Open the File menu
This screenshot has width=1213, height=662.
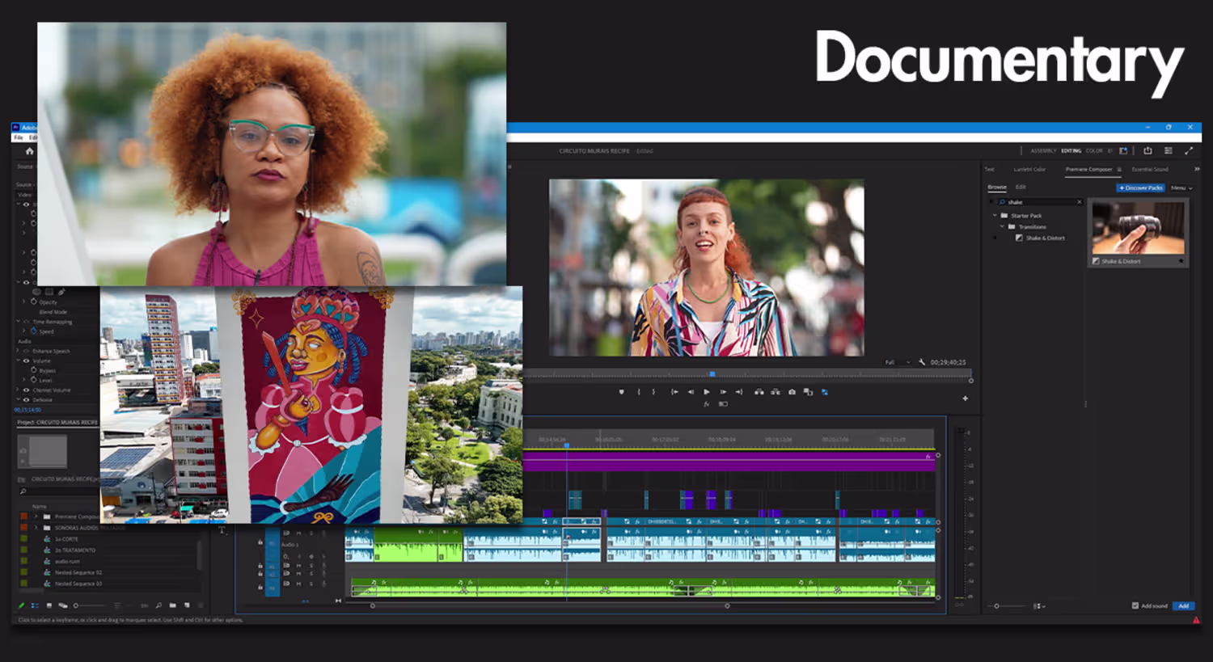[19, 137]
